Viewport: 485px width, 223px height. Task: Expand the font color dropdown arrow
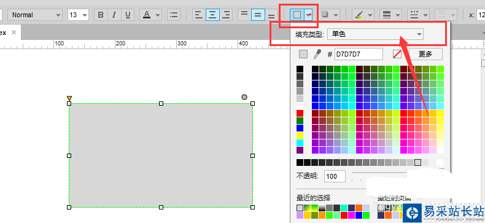(158, 15)
